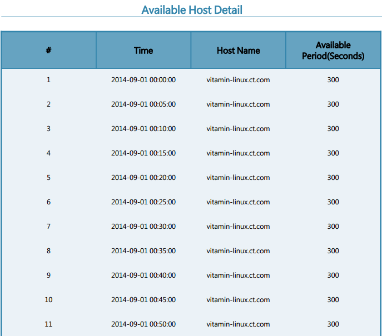Screen dimensions: 382x336
Task: Click the 300 value in row 8
Action: (333, 250)
